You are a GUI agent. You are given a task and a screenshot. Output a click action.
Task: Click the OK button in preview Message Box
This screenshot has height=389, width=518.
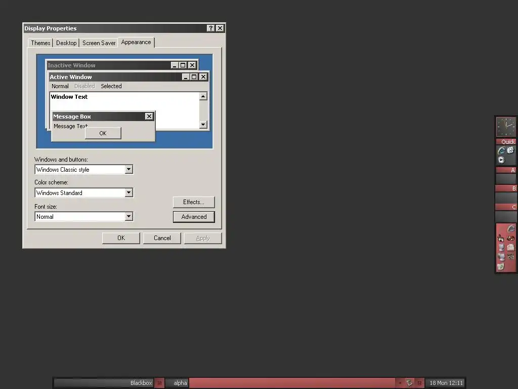tap(103, 133)
